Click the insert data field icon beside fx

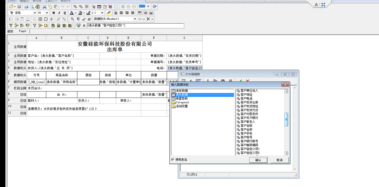pos(78,26)
